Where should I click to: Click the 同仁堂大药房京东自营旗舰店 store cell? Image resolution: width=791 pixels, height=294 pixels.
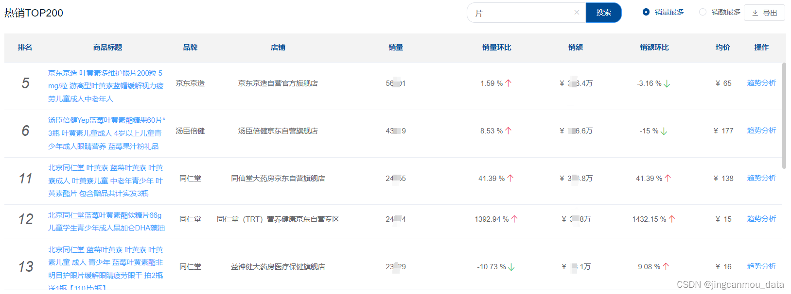click(278, 179)
